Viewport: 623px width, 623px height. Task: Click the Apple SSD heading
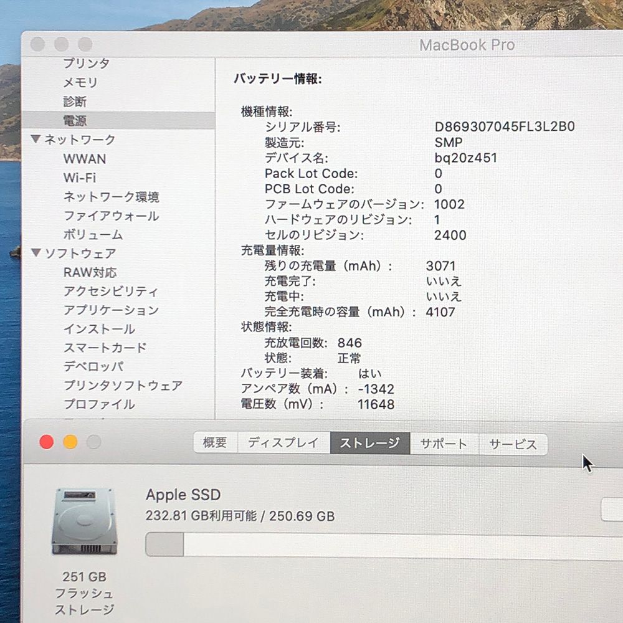click(183, 495)
